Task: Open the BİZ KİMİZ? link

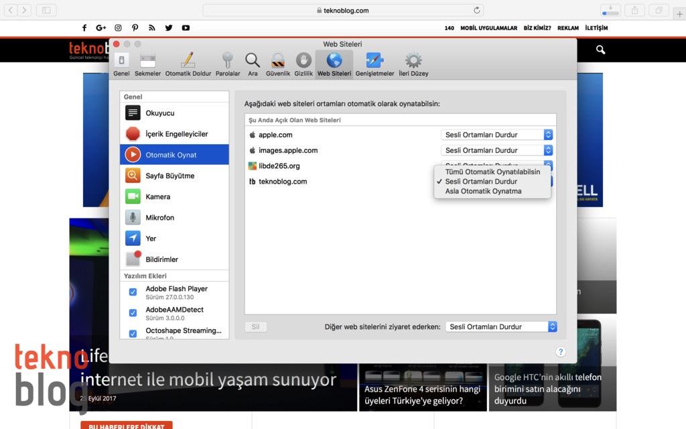Action: click(x=537, y=28)
